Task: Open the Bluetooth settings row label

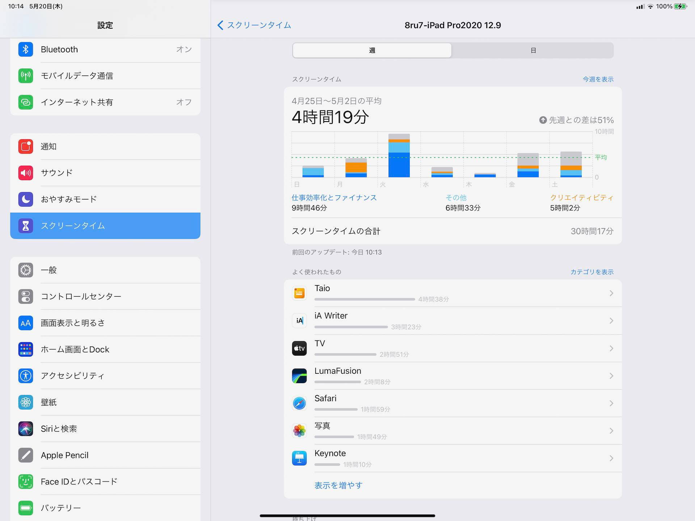Action: pos(59,49)
